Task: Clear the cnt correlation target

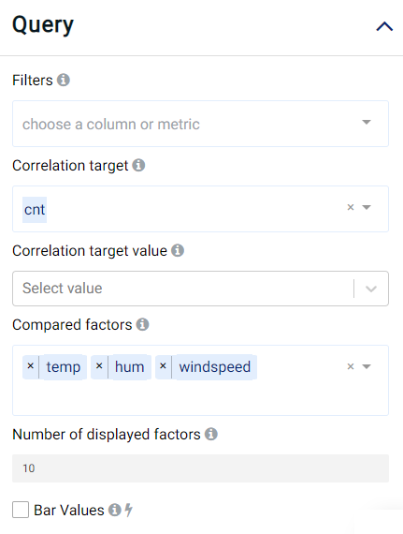Action: [x=351, y=207]
